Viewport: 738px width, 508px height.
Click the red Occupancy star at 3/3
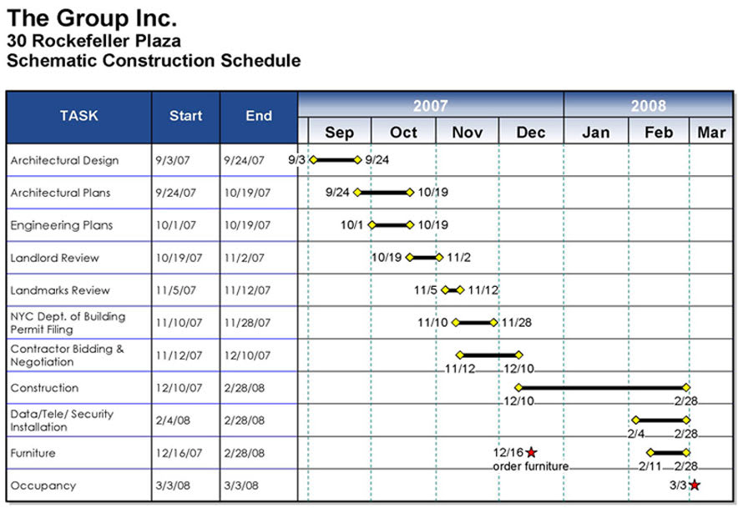695,485
